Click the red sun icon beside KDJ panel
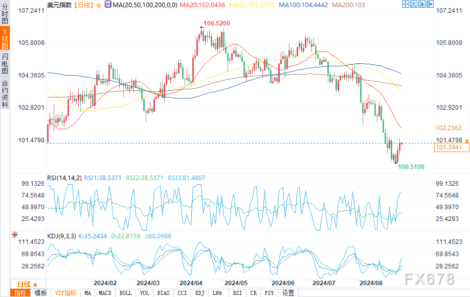 [15, 235]
